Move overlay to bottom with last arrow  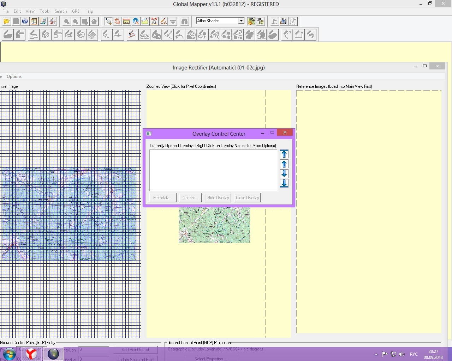pos(284,183)
